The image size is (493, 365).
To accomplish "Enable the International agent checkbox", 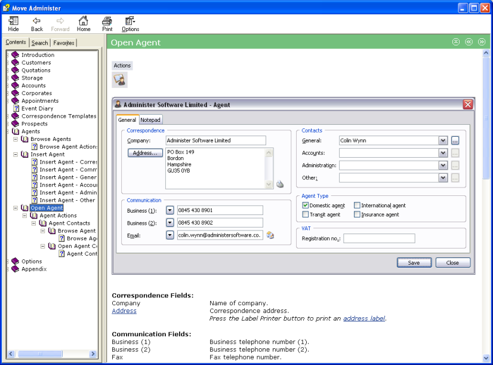I will pyautogui.click(x=357, y=205).
